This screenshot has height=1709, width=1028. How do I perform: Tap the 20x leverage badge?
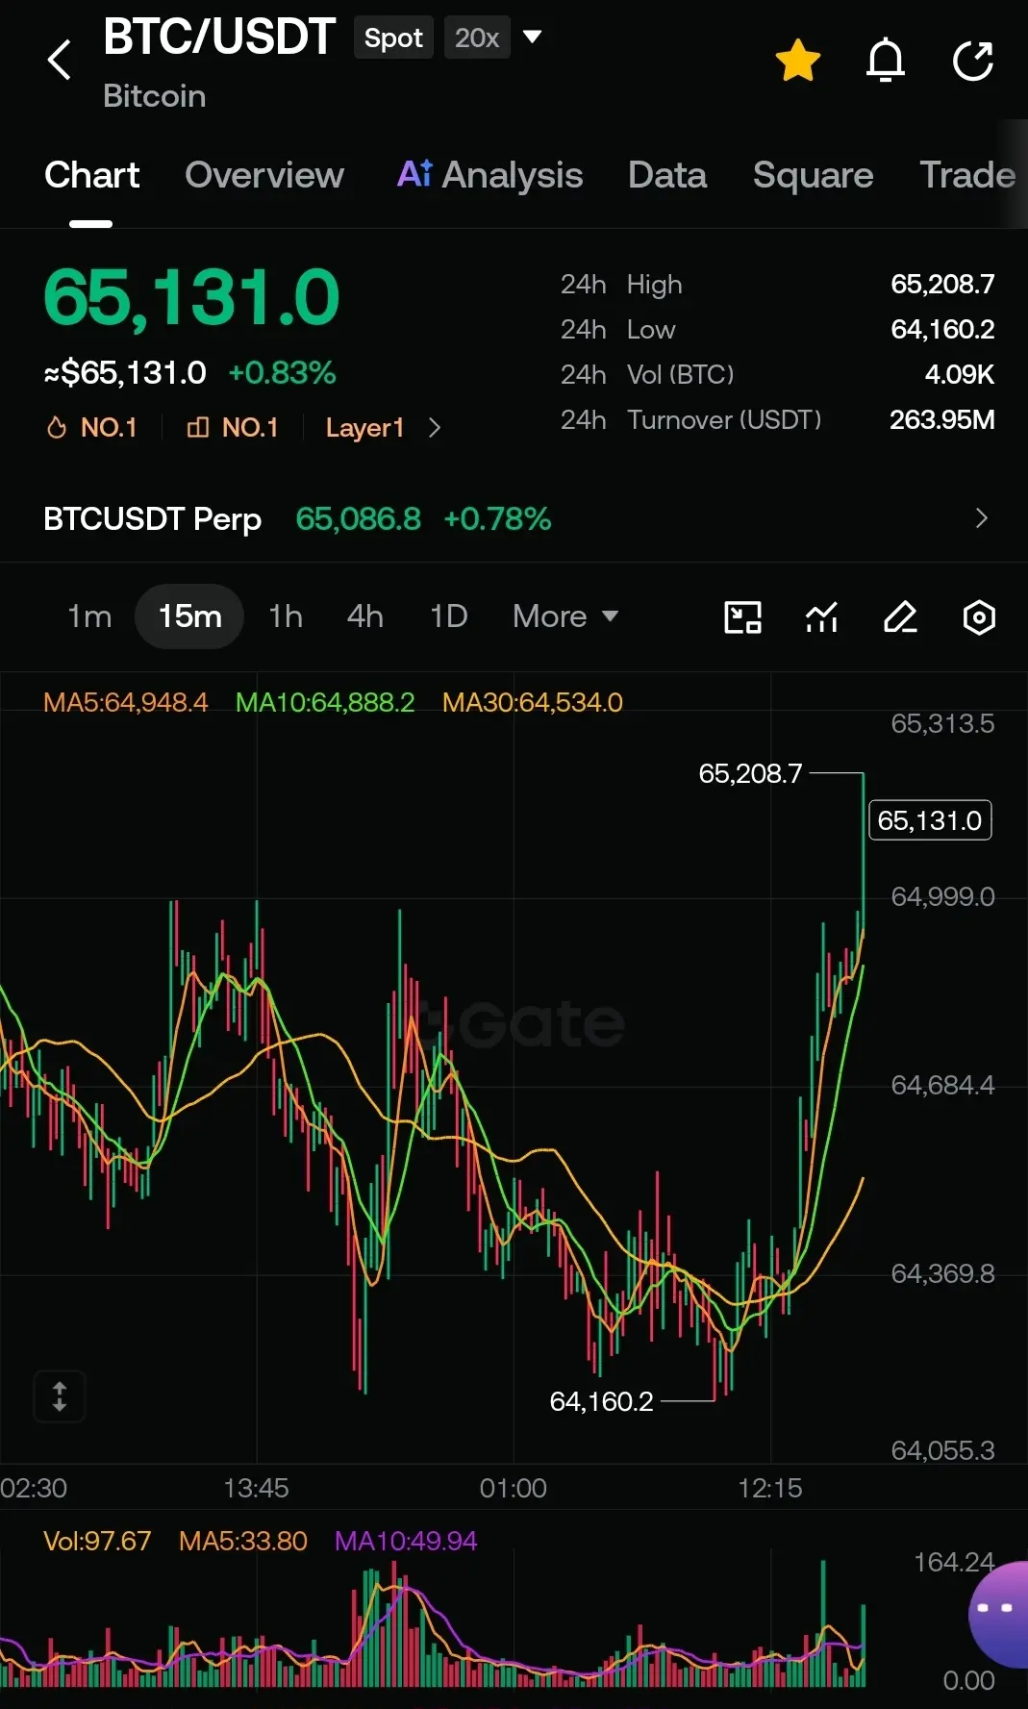click(x=477, y=38)
